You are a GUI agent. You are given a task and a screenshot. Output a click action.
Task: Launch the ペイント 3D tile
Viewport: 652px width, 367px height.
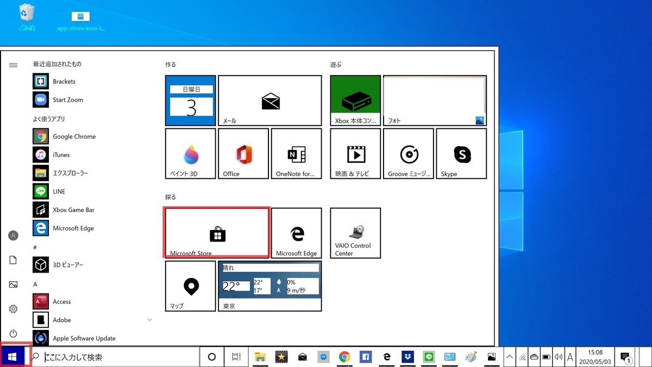(x=191, y=154)
